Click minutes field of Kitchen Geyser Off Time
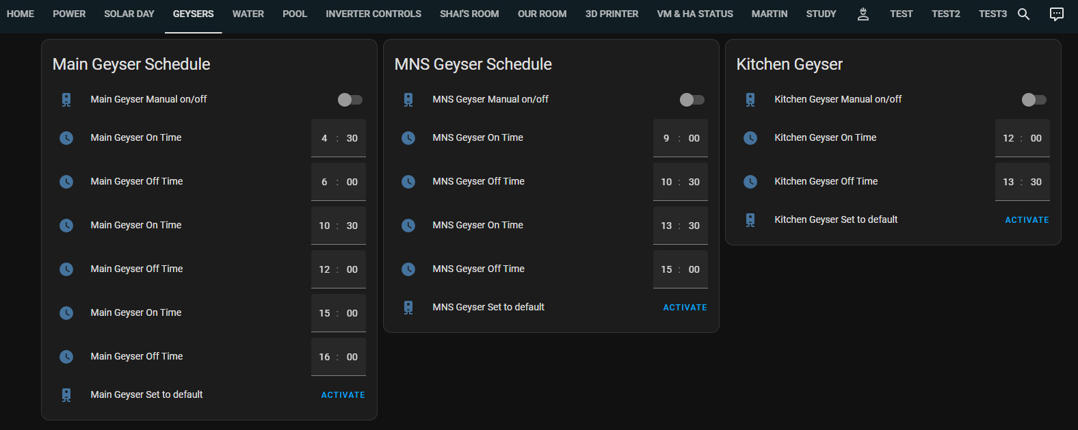Screen dimensions: 1078x430 tap(1036, 182)
